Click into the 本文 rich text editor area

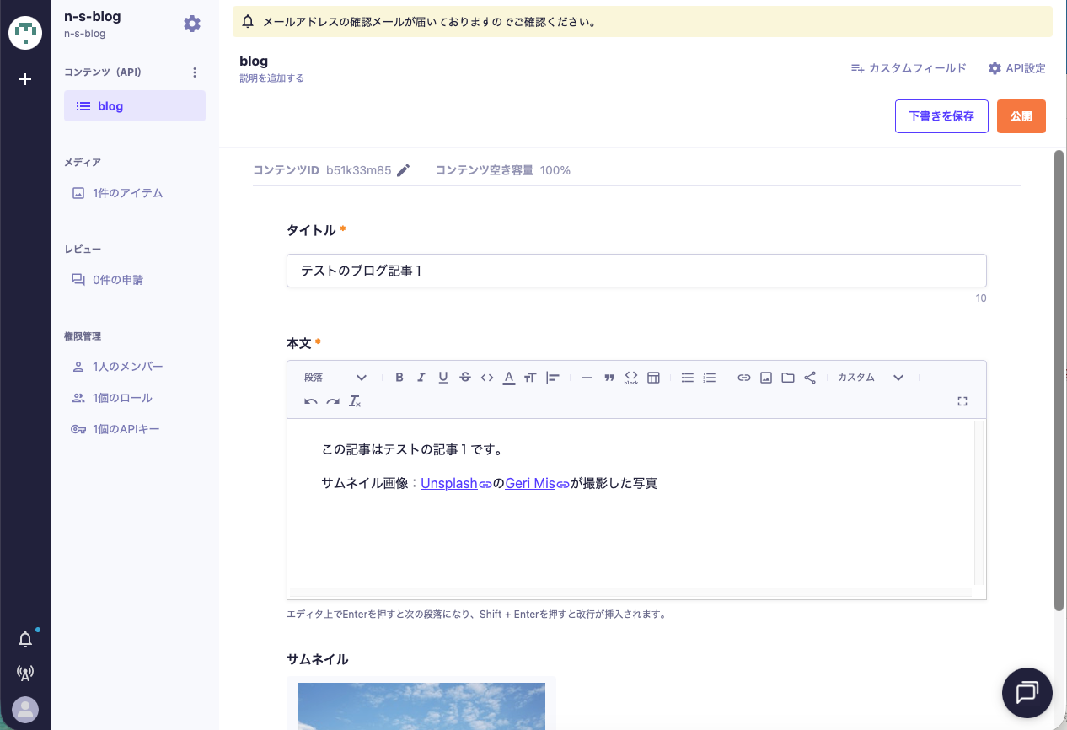pos(630,502)
